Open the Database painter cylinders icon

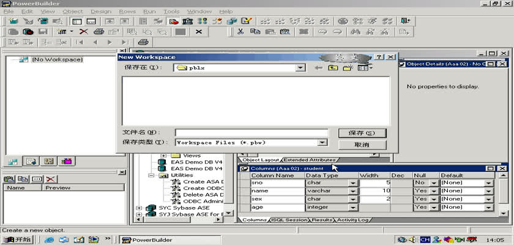pos(232,21)
